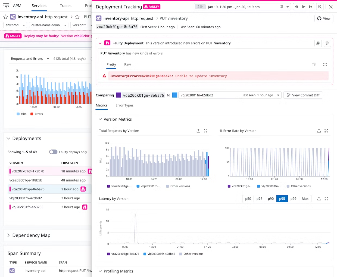Select the Pretty error view tab

(x=111, y=65)
